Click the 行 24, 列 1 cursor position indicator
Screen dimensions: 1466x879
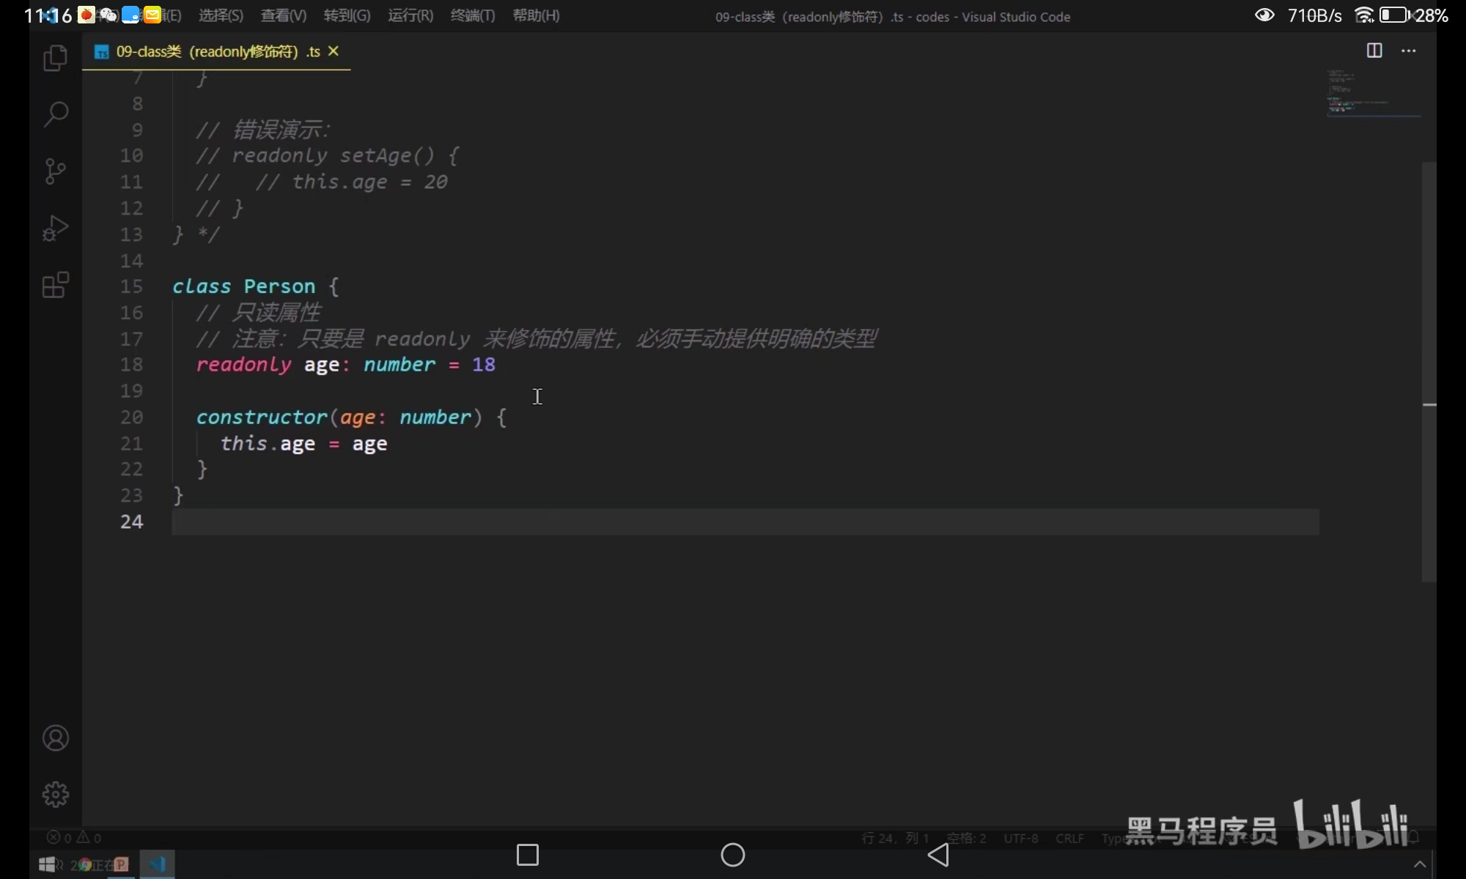click(x=895, y=838)
